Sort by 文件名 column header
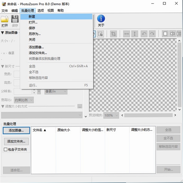 [x=43, y=130]
